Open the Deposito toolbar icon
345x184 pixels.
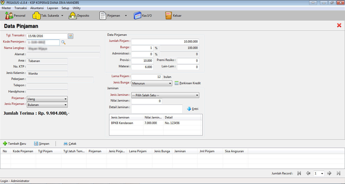73,16
